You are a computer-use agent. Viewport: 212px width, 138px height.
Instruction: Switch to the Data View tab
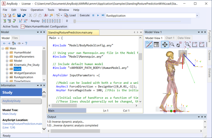(184, 38)
